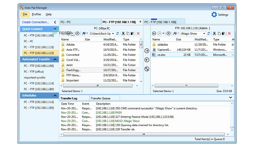
Task: Transfer selection to FTP with right arrow
Action: coord(147,51)
